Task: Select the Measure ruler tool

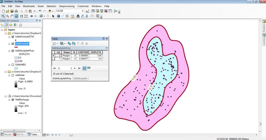Action: point(73,16)
